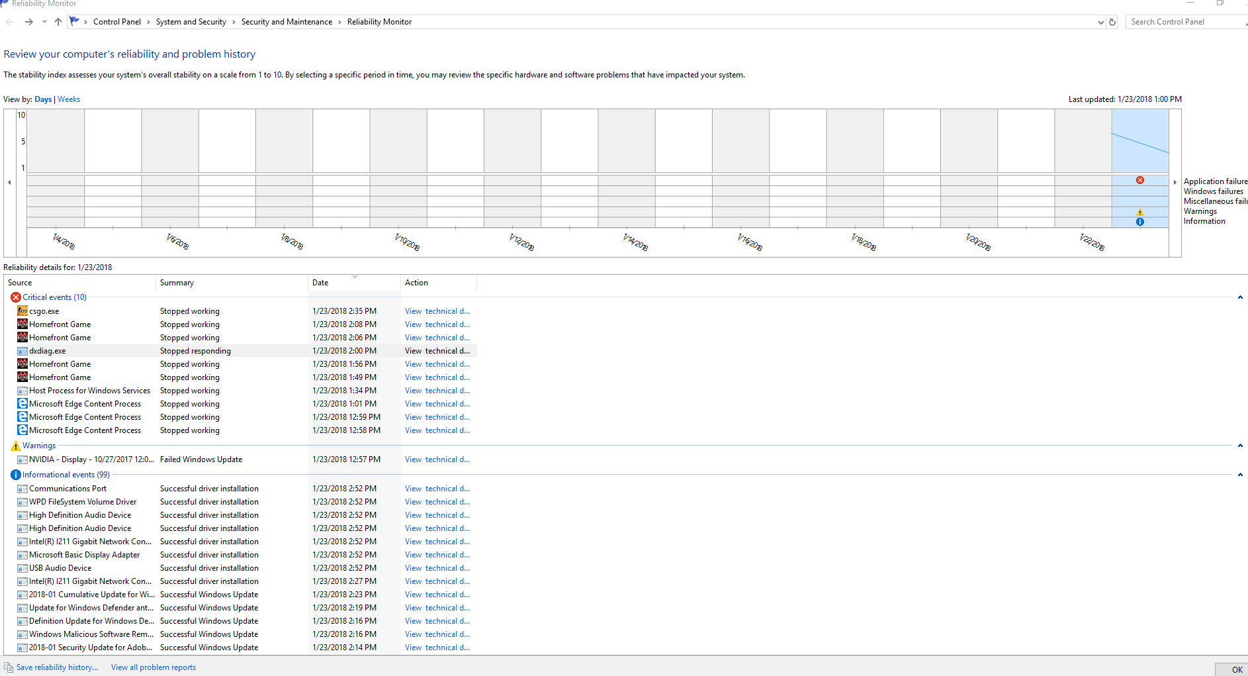Go forward using the forward arrow
The height and width of the screenshot is (676, 1248).
click(x=28, y=22)
